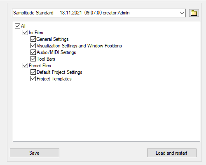Toggle the Ini Files checkbox
206x165 pixels.
25,33
